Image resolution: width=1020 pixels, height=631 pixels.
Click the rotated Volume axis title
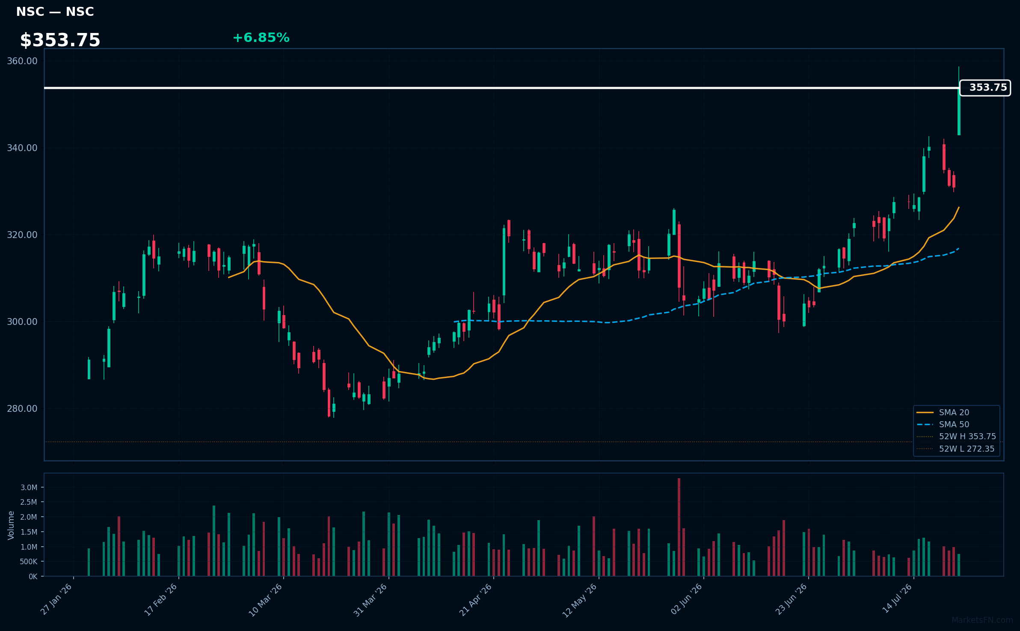click(11, 525)
